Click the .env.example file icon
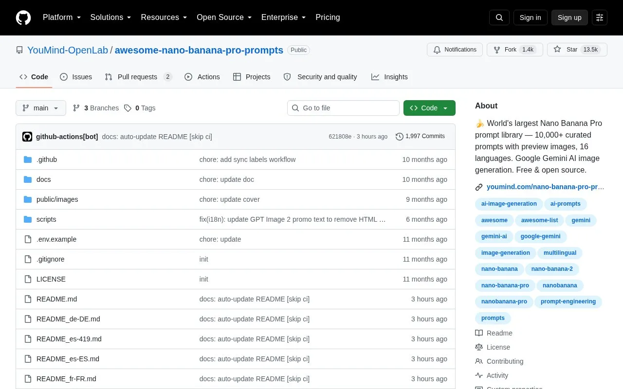The height and width of the screenshot is (389, 623). pyautogui.click(x=28, y=239)
